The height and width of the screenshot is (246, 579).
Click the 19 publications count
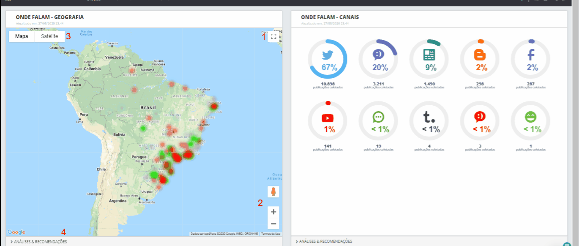pyautogui.click(x=379, y=146)
